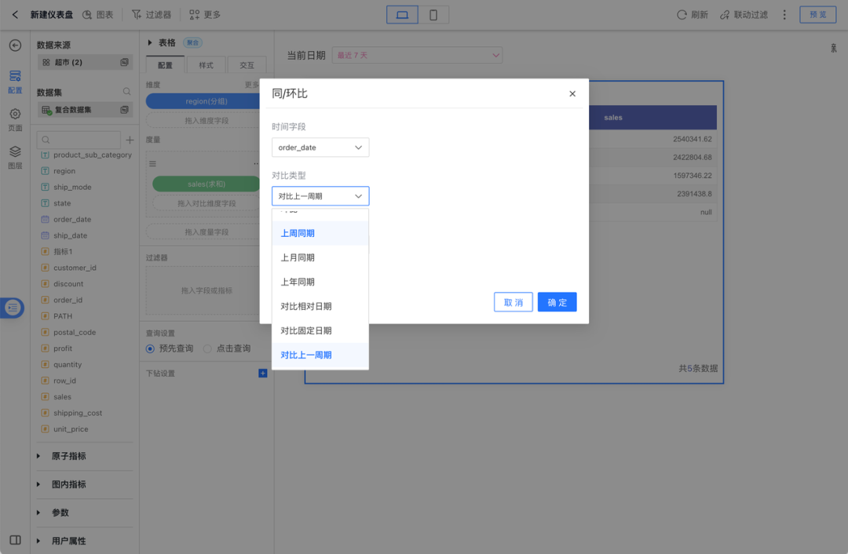Screen dimensions: 848x554
Task: Click the plus icon to add a field
Action: 130,139
